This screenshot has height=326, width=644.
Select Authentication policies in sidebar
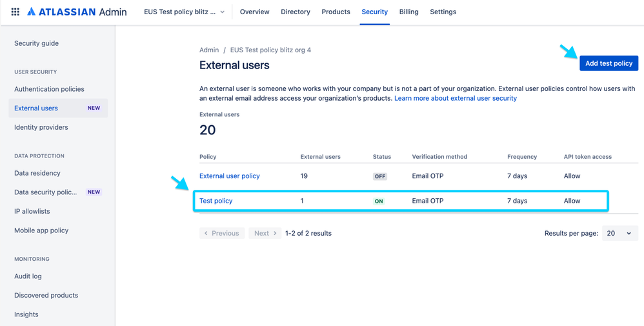pos(49,89)
